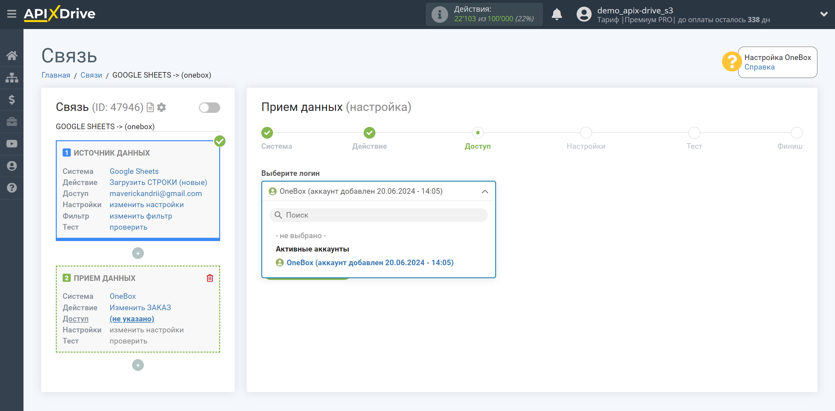Click source проверить test link
Image resolution: width=835 pixels, height=411 pixels.
coord(128,227)
